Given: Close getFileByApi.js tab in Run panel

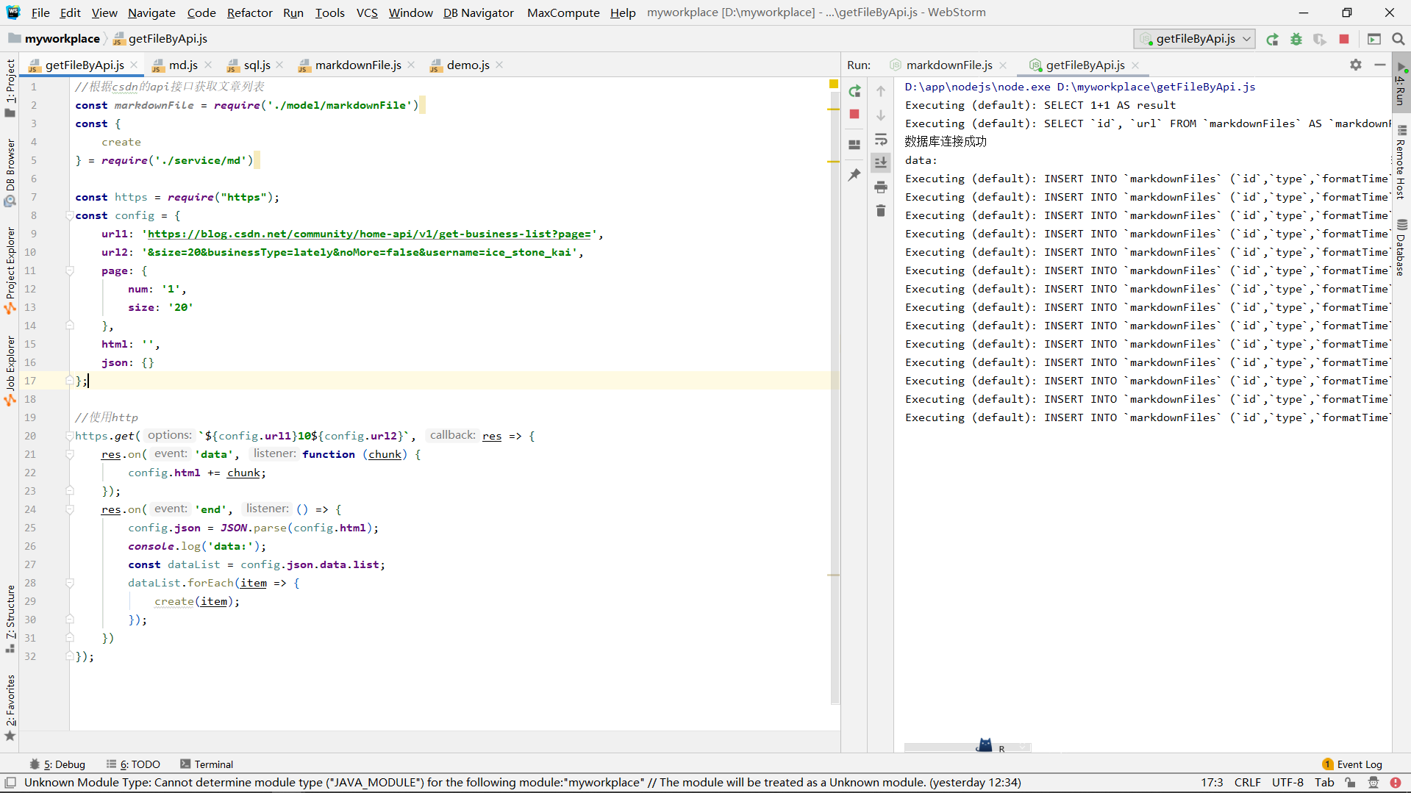Looking at the screenshot, I should (1135, 65).
